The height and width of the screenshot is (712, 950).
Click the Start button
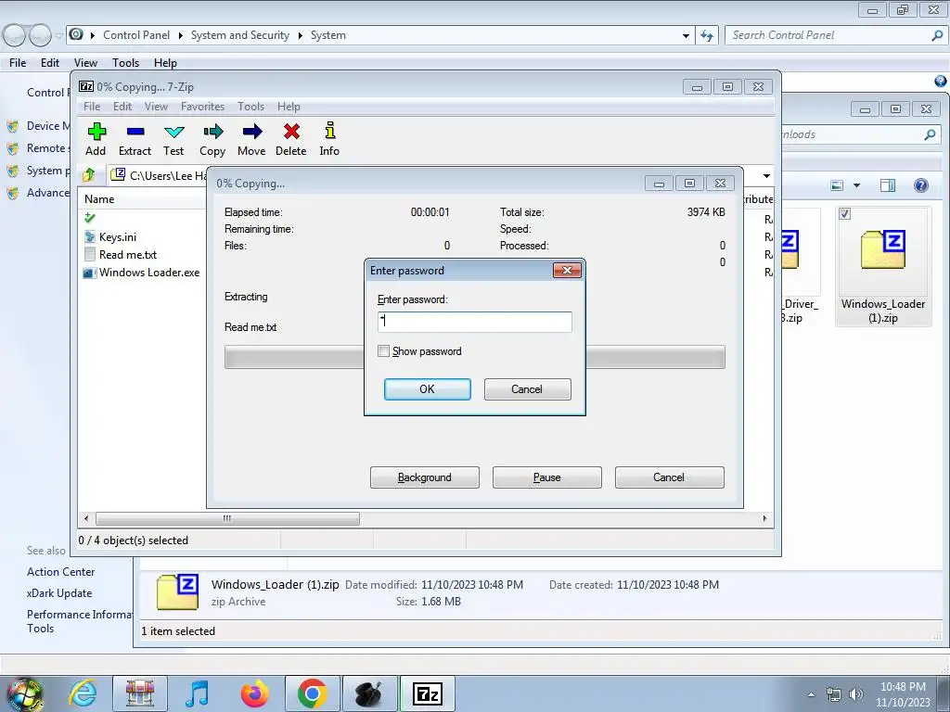click(x=24, y=694)
